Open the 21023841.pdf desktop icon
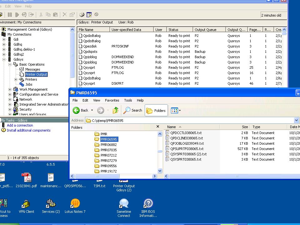This screenshot has width=300, height=225. [26, 180]
